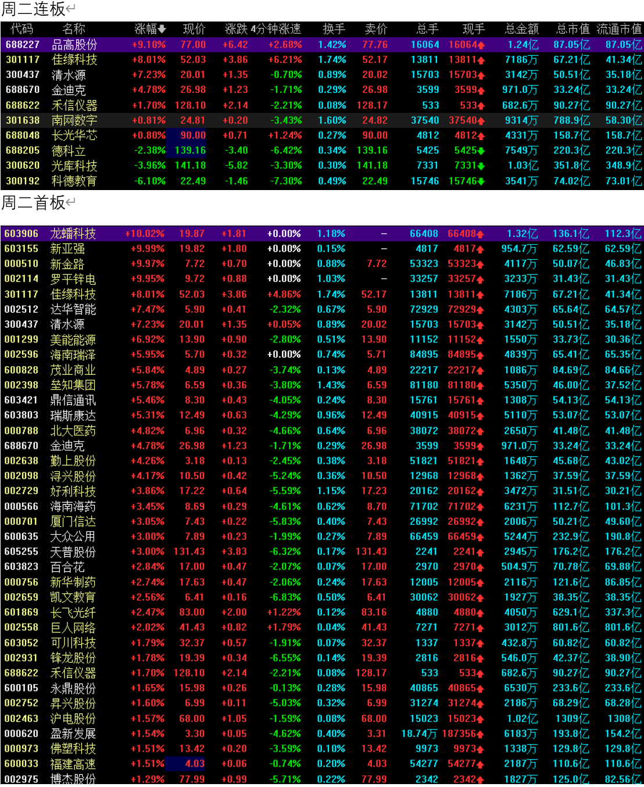Image resolution: width=644 pixels, height=787 pixels.
Task: Open stock 龙蟠科技 by its name
Action: (73, 234)
